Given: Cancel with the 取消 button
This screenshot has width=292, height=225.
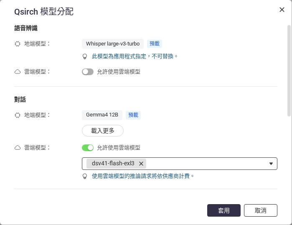Looking at the screenshot, I should tap(261, 210).
